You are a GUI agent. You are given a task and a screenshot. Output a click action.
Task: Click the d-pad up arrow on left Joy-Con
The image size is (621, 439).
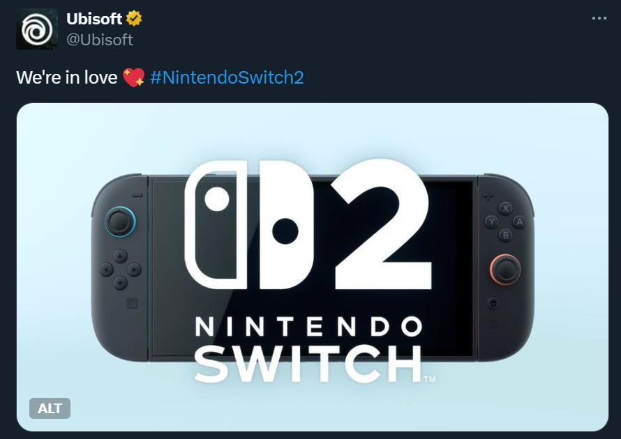120,256
